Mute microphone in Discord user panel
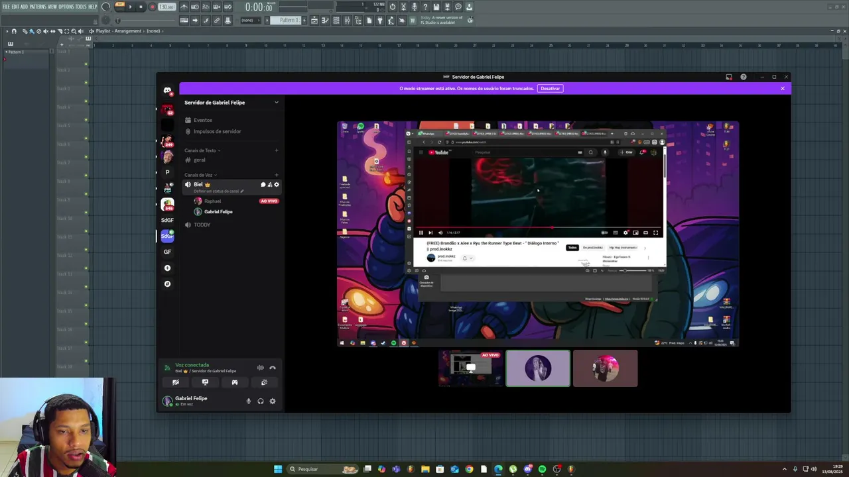 click(x=249, y=401)
